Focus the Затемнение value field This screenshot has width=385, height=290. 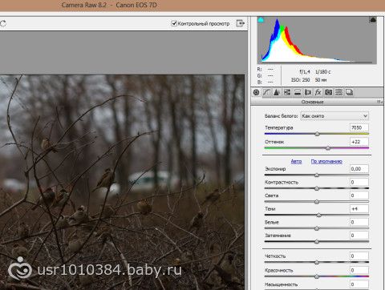[359, 236]
